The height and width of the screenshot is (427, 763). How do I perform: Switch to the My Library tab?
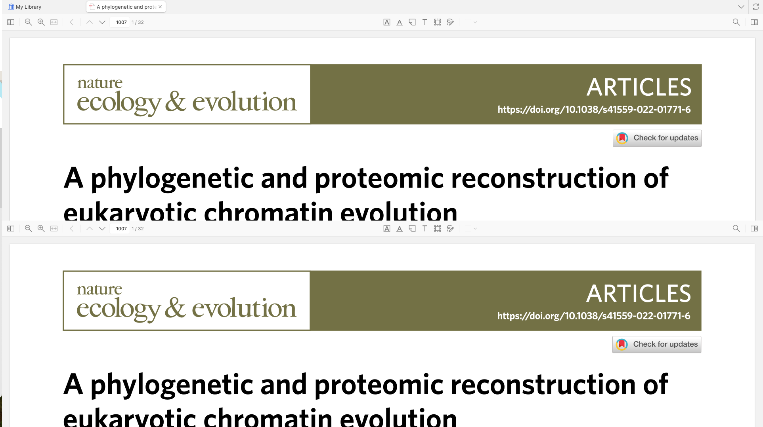[25, 7]
